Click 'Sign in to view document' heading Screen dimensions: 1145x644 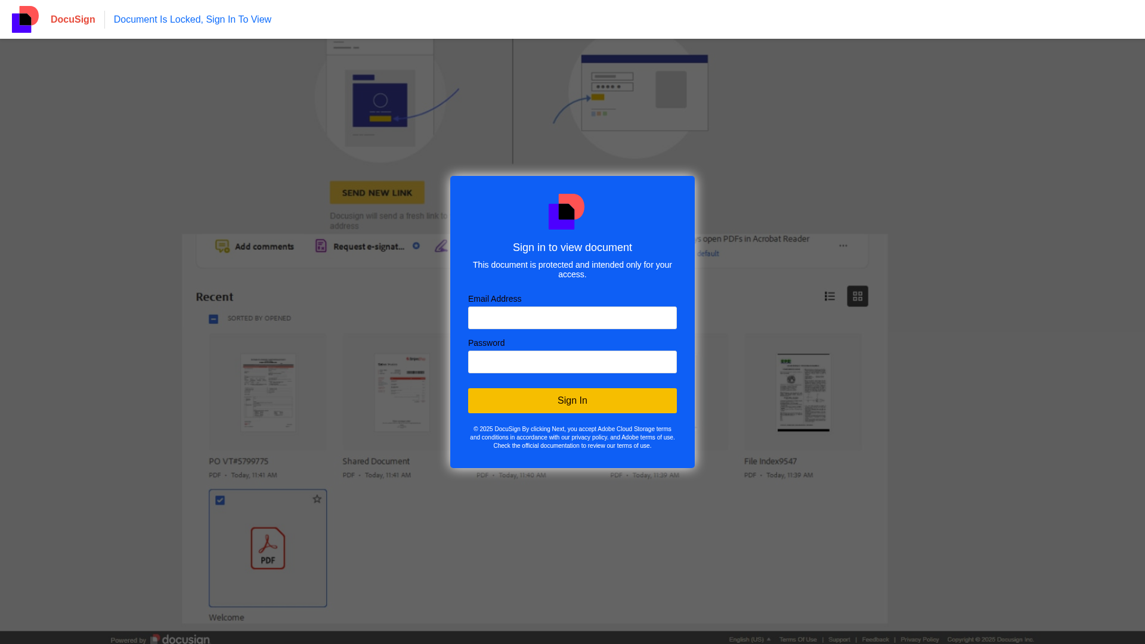coord(572,247)
